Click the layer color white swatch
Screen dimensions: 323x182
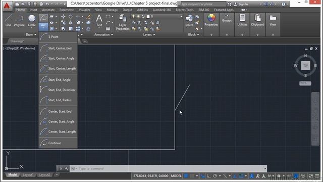[148, 17]
